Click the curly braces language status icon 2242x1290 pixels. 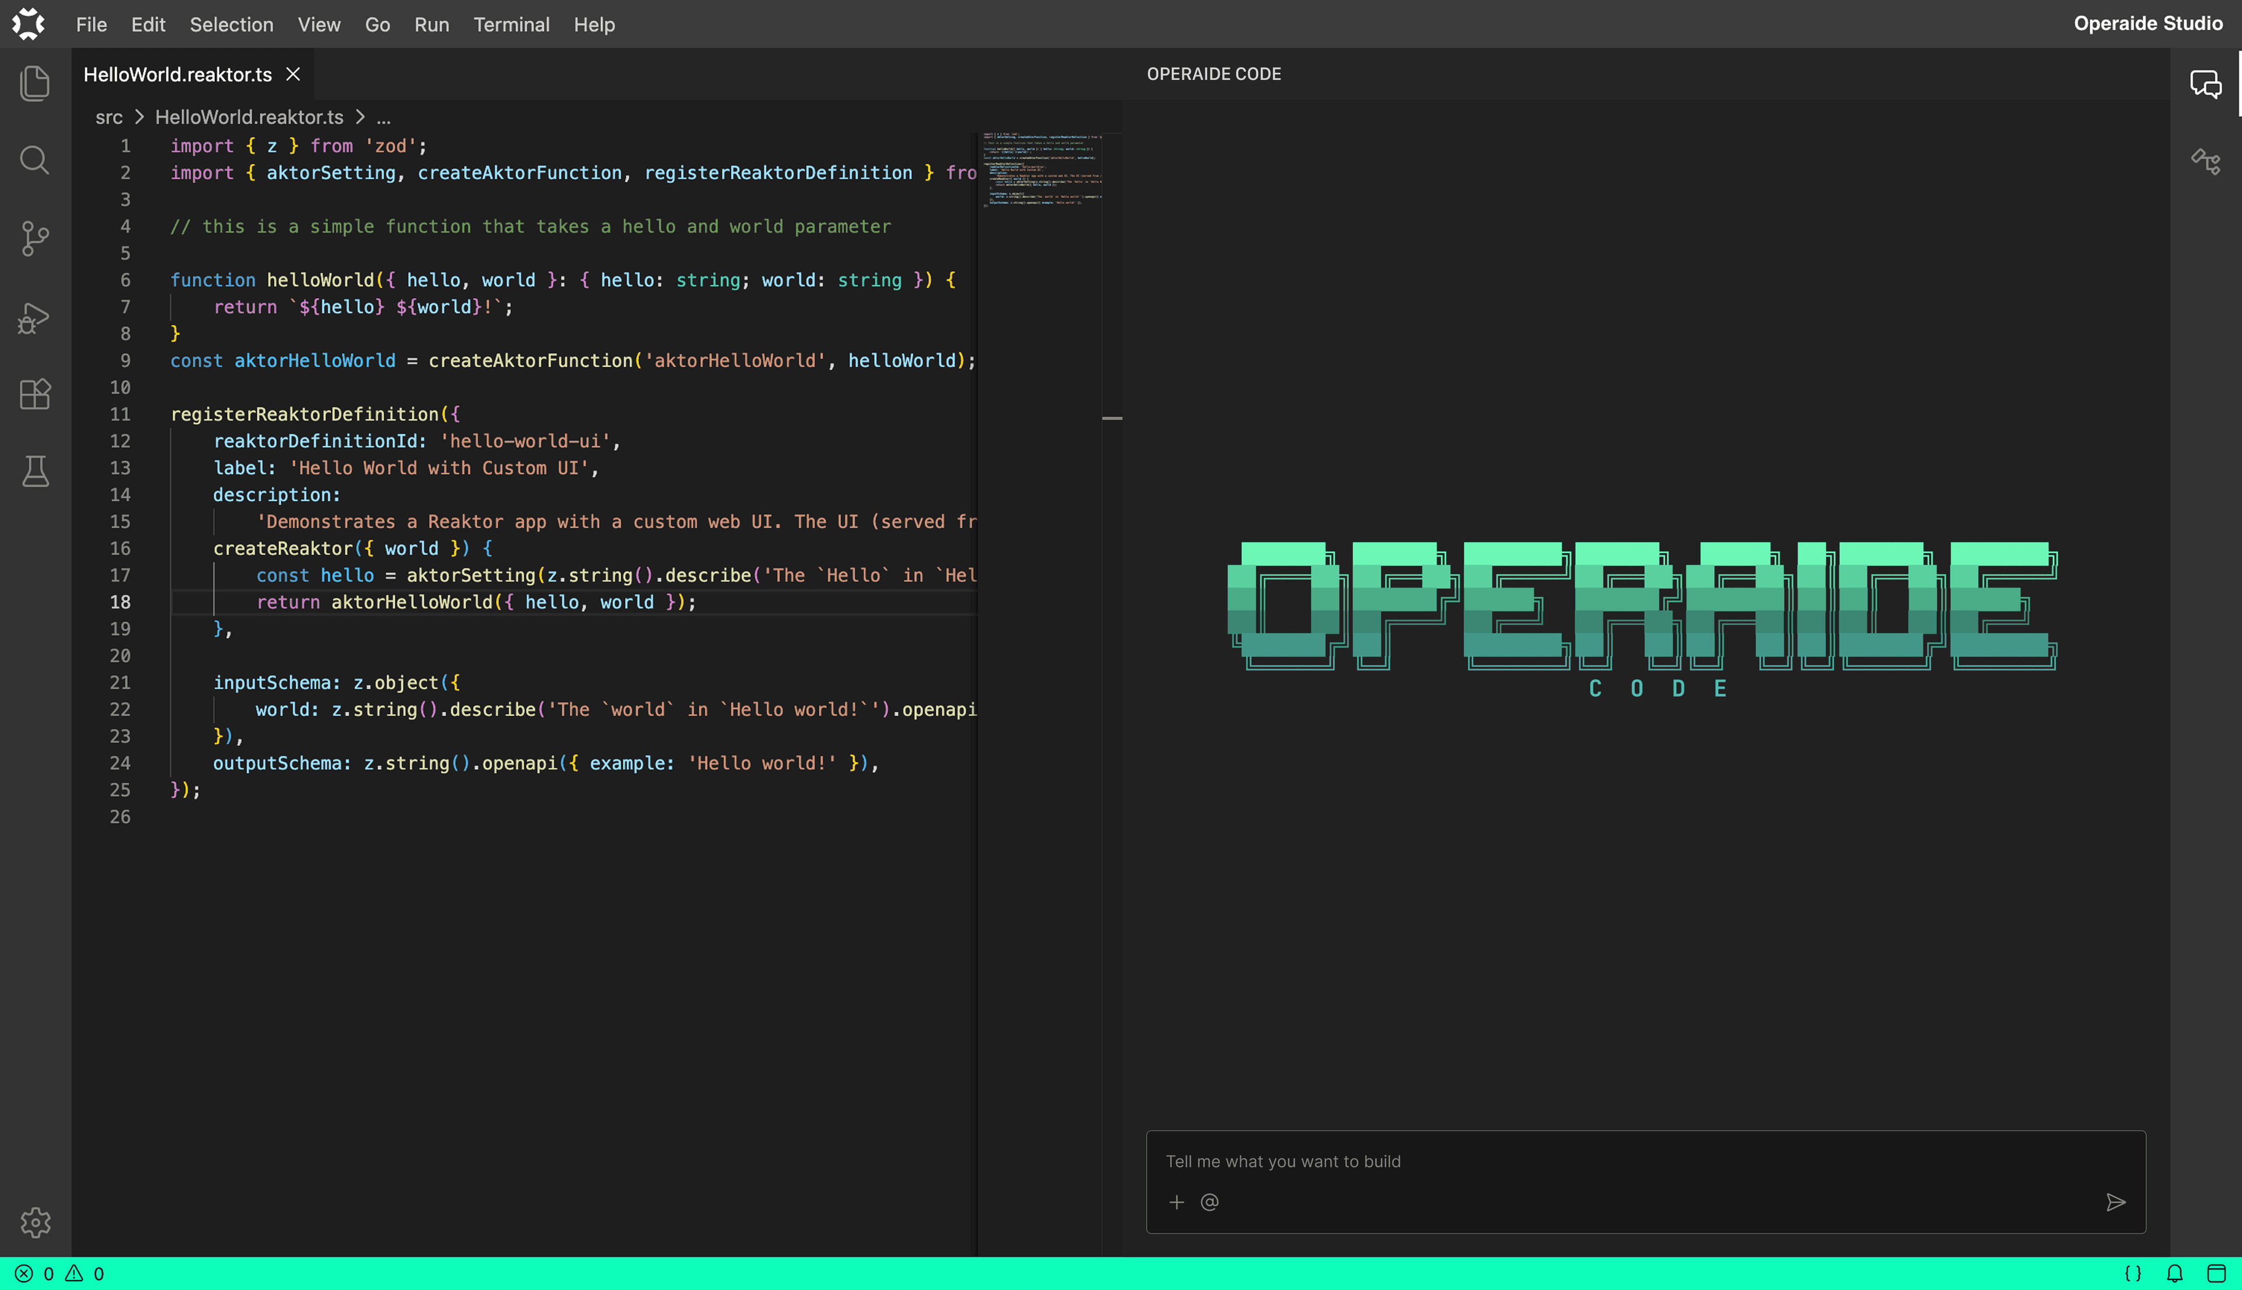click(x=2133, y=1274)
